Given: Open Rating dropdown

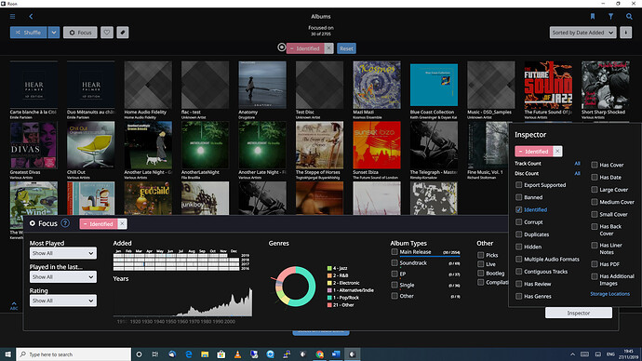Looking at the screenshot, I should coord(63,301).
